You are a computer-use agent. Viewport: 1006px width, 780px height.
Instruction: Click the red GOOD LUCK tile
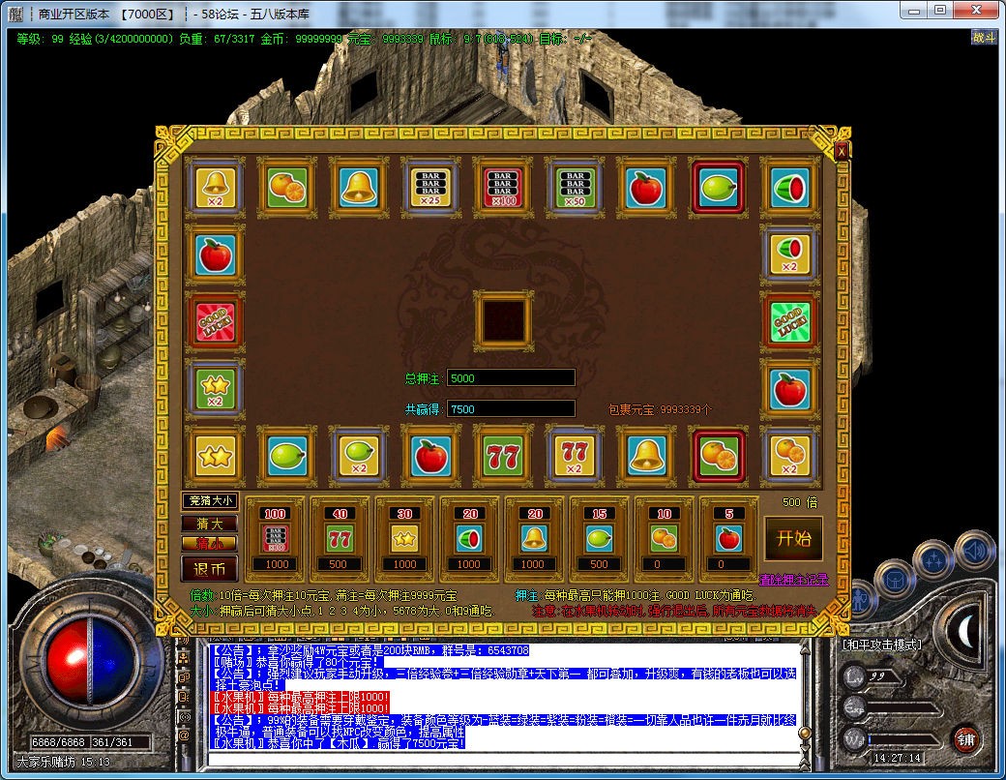(215, 322)
